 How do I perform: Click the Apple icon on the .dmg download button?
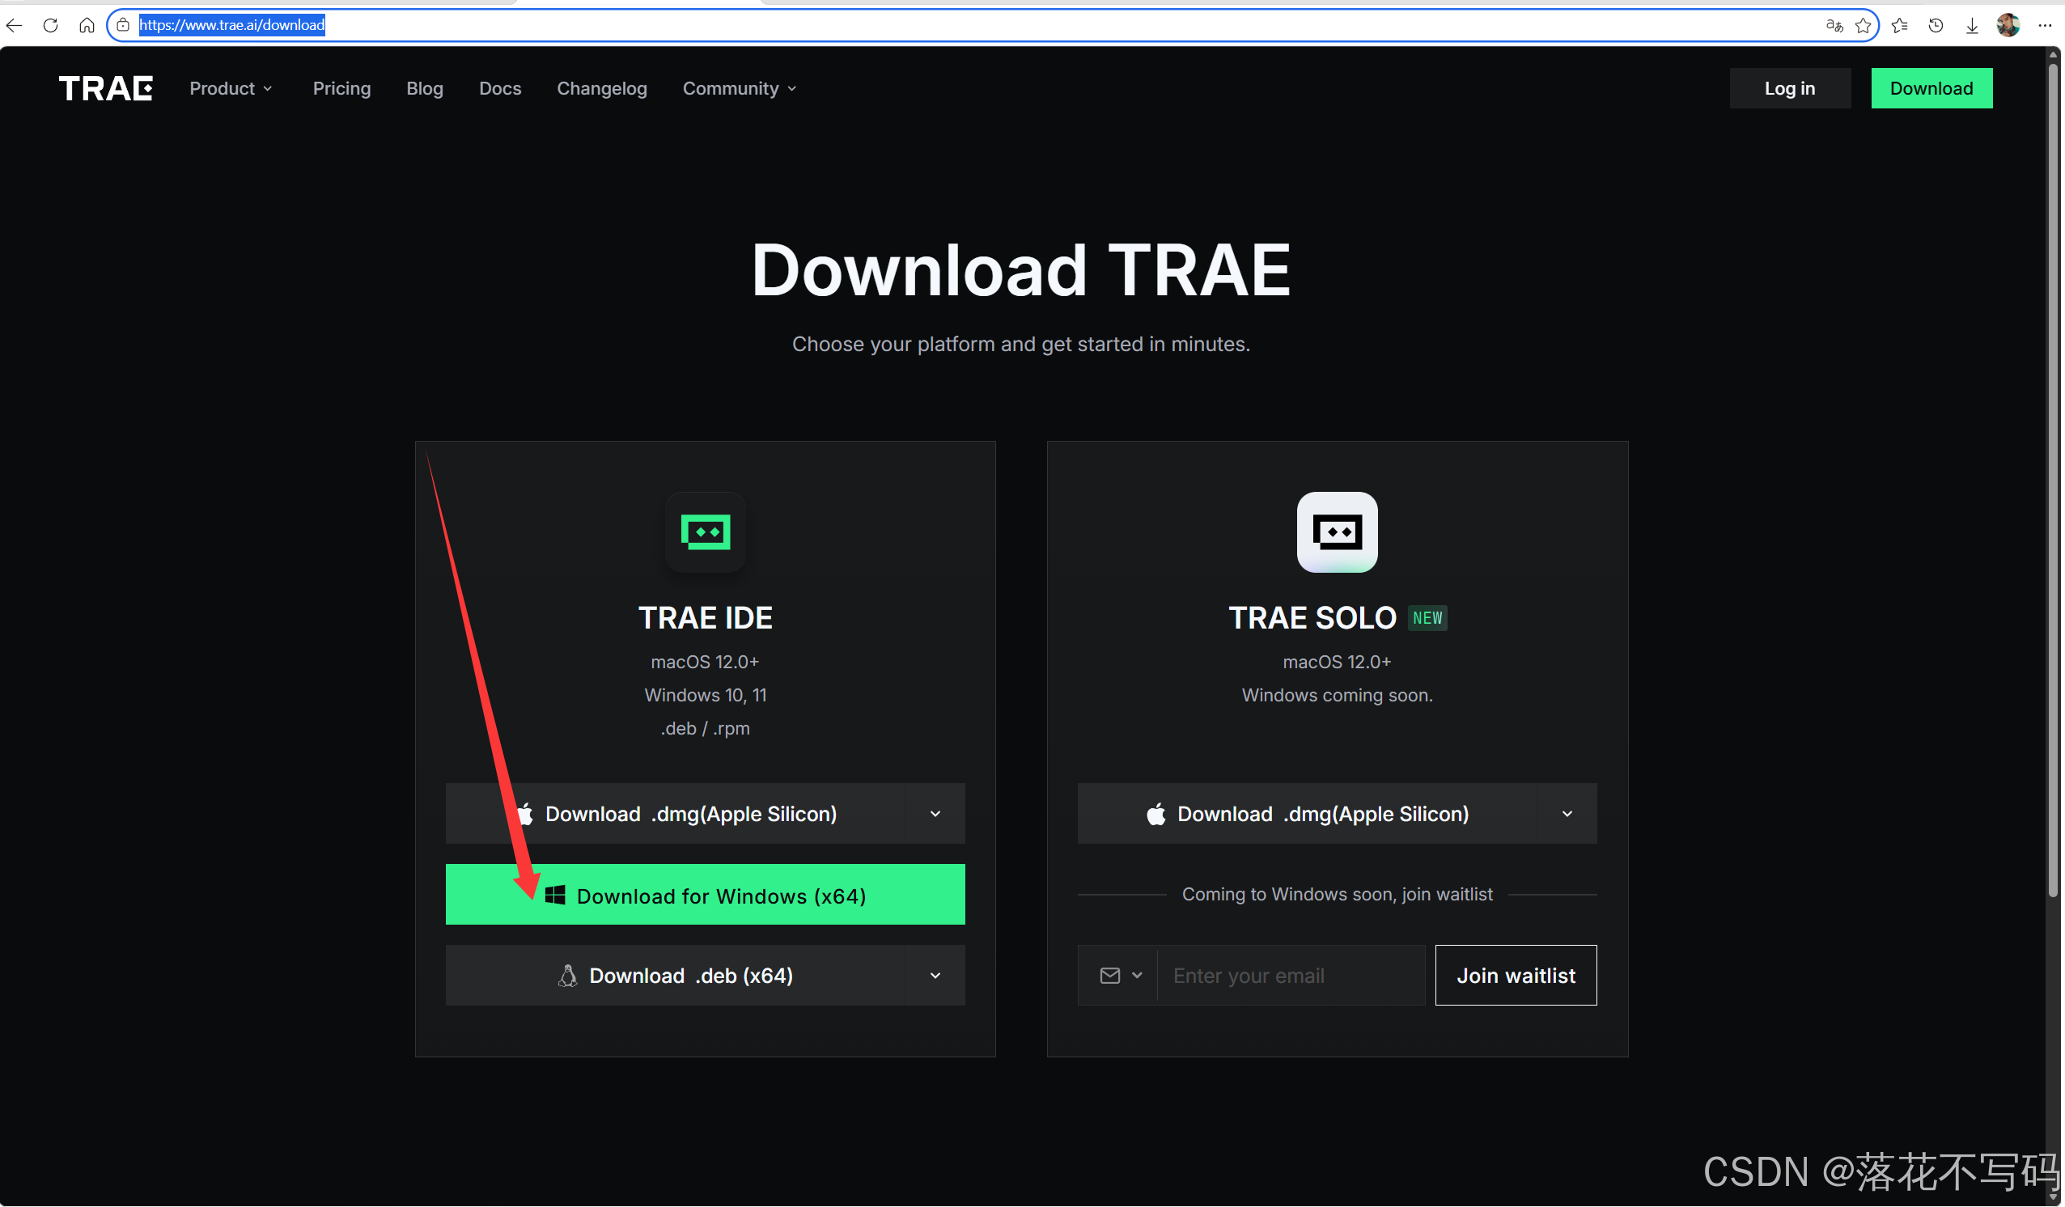(x=525, y=813)
